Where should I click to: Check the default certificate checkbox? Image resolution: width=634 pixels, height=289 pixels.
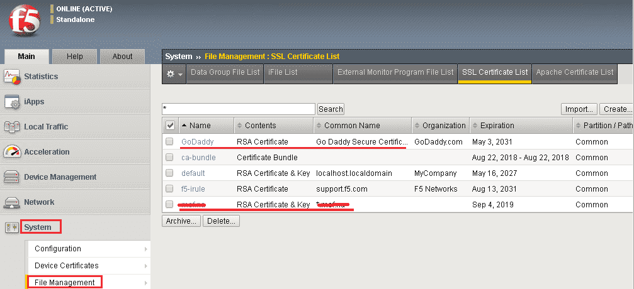point(169,173)
